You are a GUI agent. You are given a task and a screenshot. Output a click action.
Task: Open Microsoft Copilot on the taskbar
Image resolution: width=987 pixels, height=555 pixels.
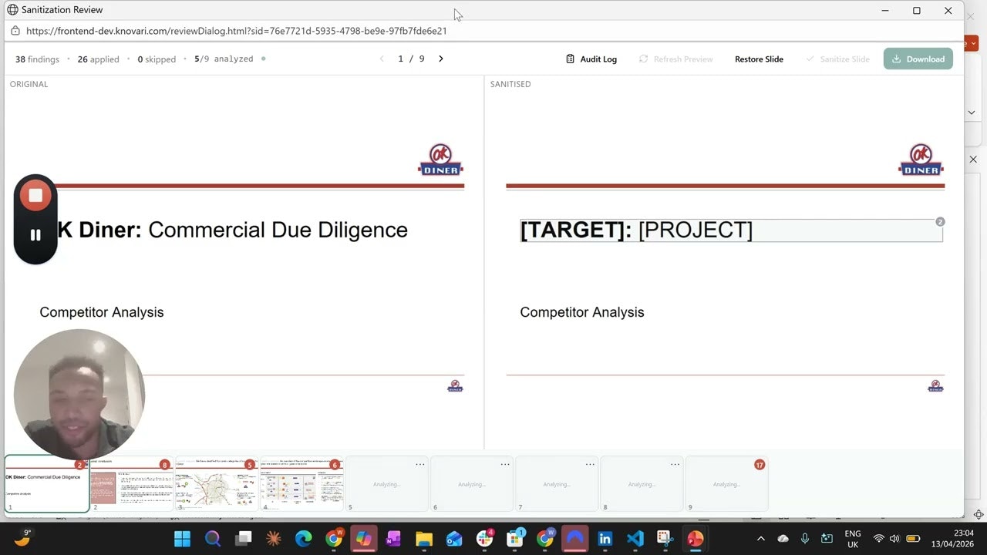(362, 538)
